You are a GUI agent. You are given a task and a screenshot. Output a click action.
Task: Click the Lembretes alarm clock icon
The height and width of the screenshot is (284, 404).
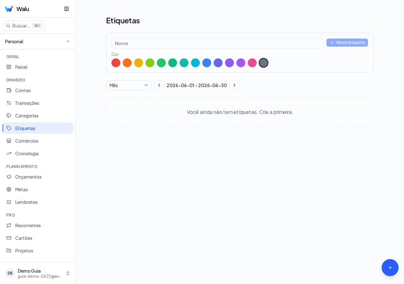[9, 202]
